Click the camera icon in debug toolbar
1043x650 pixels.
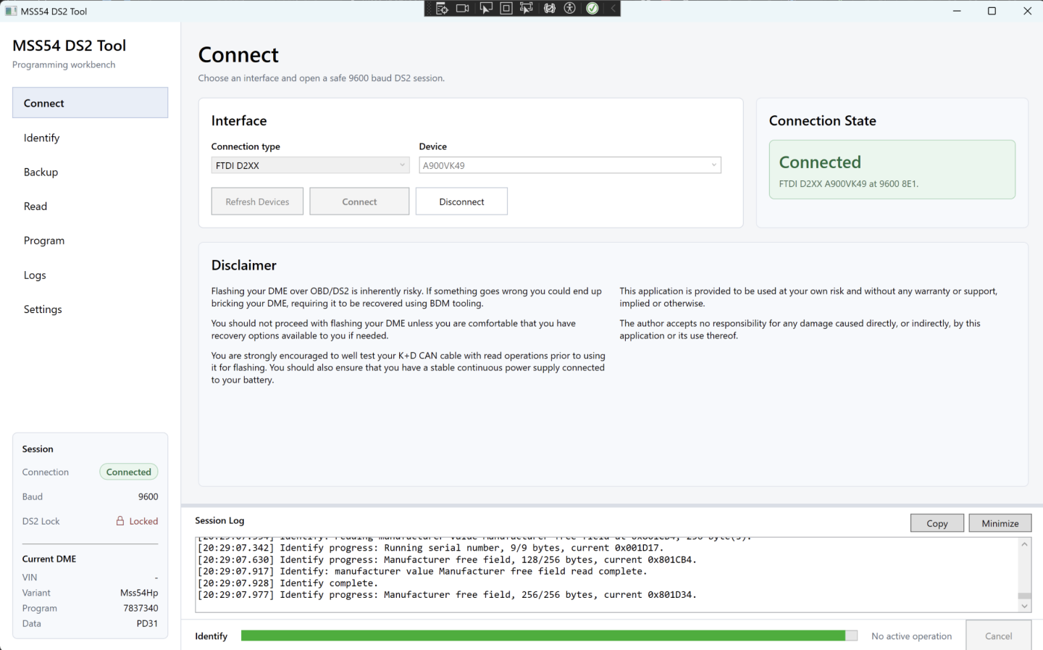[463, 9]
